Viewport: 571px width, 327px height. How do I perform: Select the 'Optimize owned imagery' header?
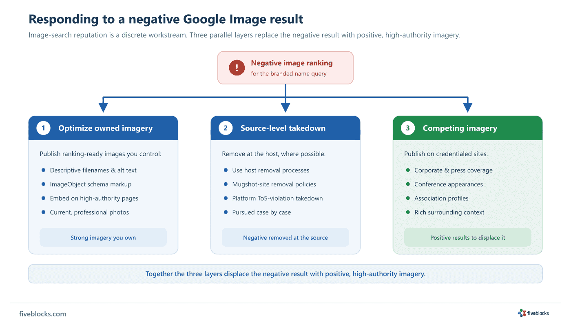[x=103, y=128]
